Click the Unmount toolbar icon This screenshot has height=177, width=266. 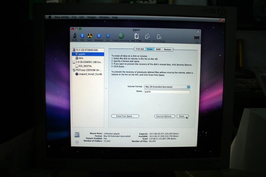coord(99,36)
